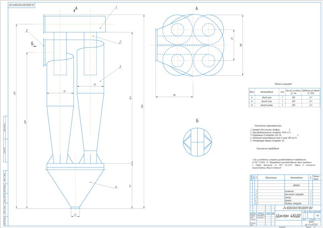Viewport: 323px width, 228px height.
Task: Click the 'Таблица штуцеров' heading
Action: [283, 84]
